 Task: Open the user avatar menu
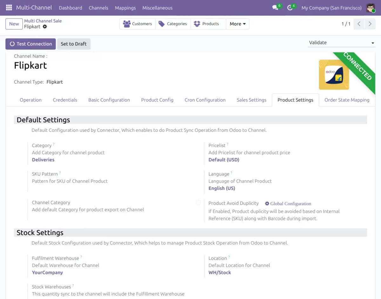371,8
